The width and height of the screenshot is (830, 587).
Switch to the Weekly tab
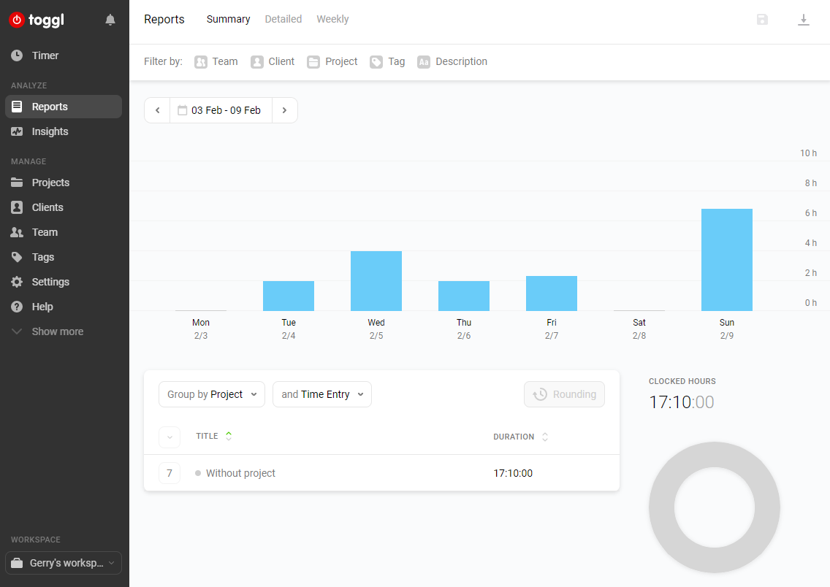(x=332, y=20)
